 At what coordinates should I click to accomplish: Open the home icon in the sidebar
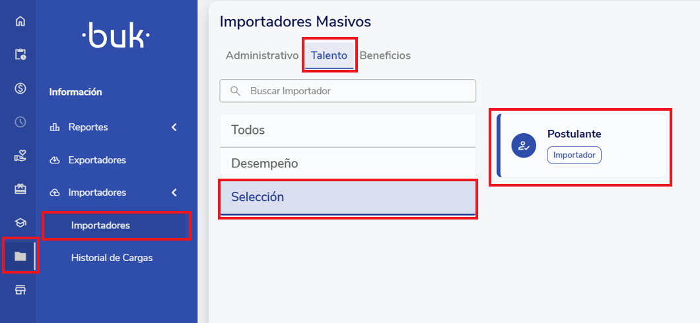pos(20,21)
